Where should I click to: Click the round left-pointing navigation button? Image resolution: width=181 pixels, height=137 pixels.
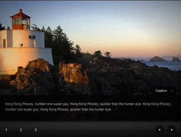160,130
